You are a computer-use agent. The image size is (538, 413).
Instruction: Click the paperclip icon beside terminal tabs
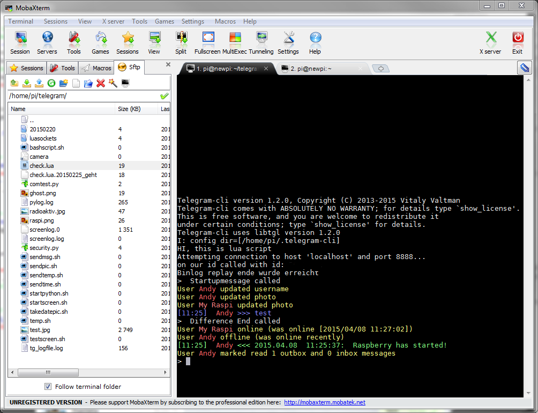[x=524, y=68]
